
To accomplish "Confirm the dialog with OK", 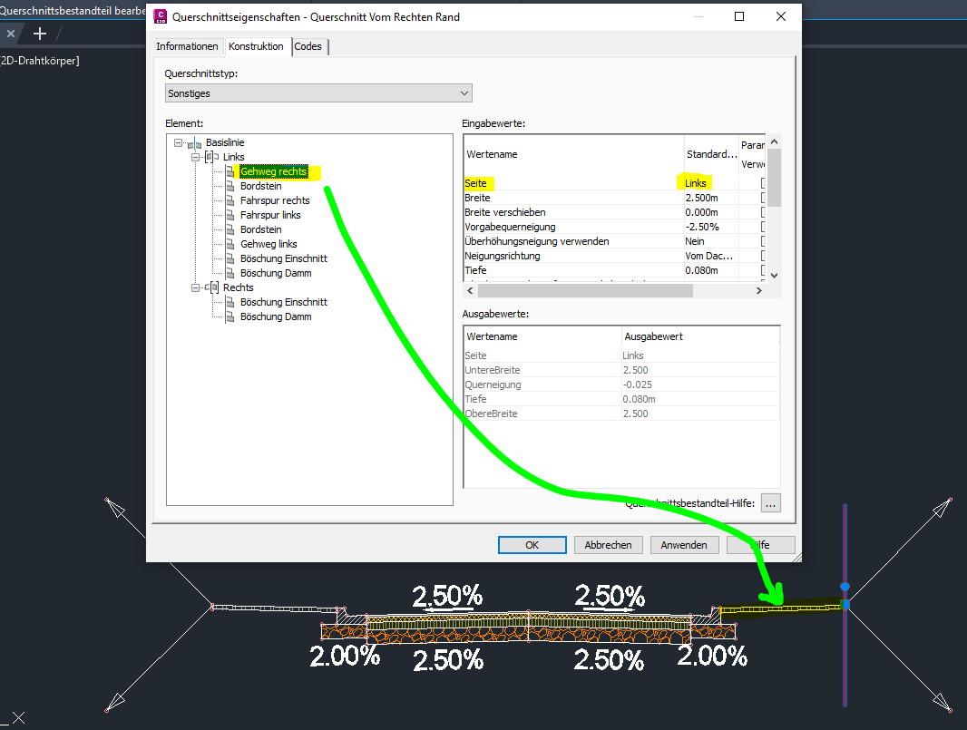I will 532,545.
